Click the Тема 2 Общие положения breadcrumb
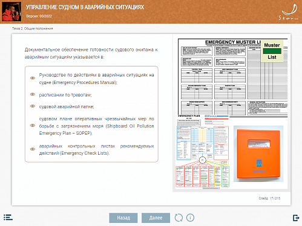 tap(32, 28)
